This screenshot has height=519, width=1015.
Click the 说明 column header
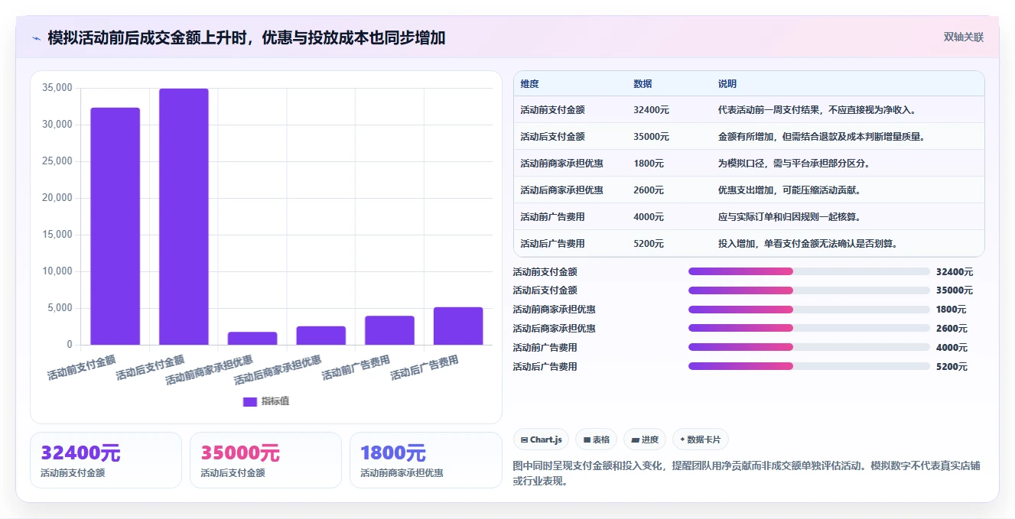click(x=727, y=84)
